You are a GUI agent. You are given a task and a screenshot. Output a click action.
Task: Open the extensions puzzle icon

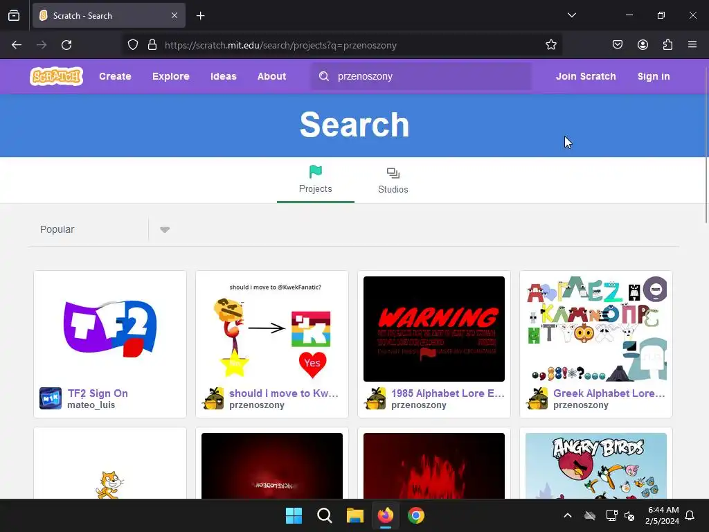point(667,45)
